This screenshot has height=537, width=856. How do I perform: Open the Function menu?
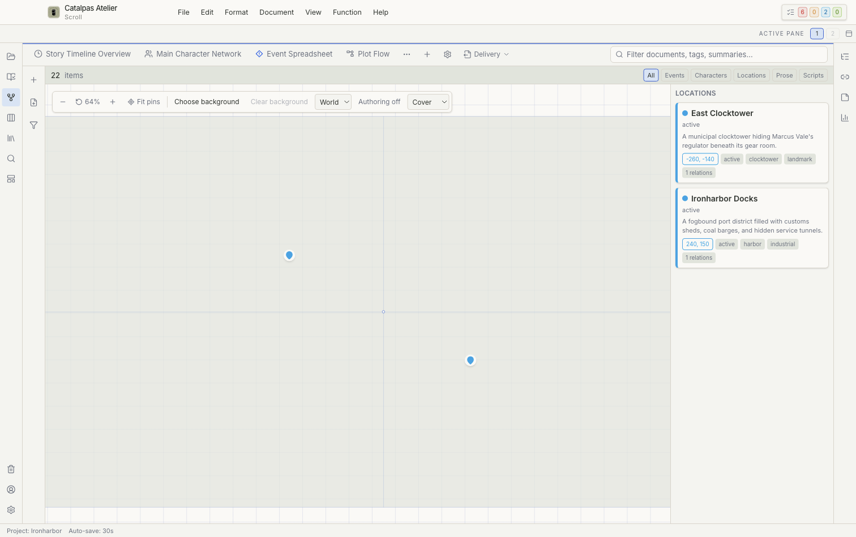click(x=347, y=12)
